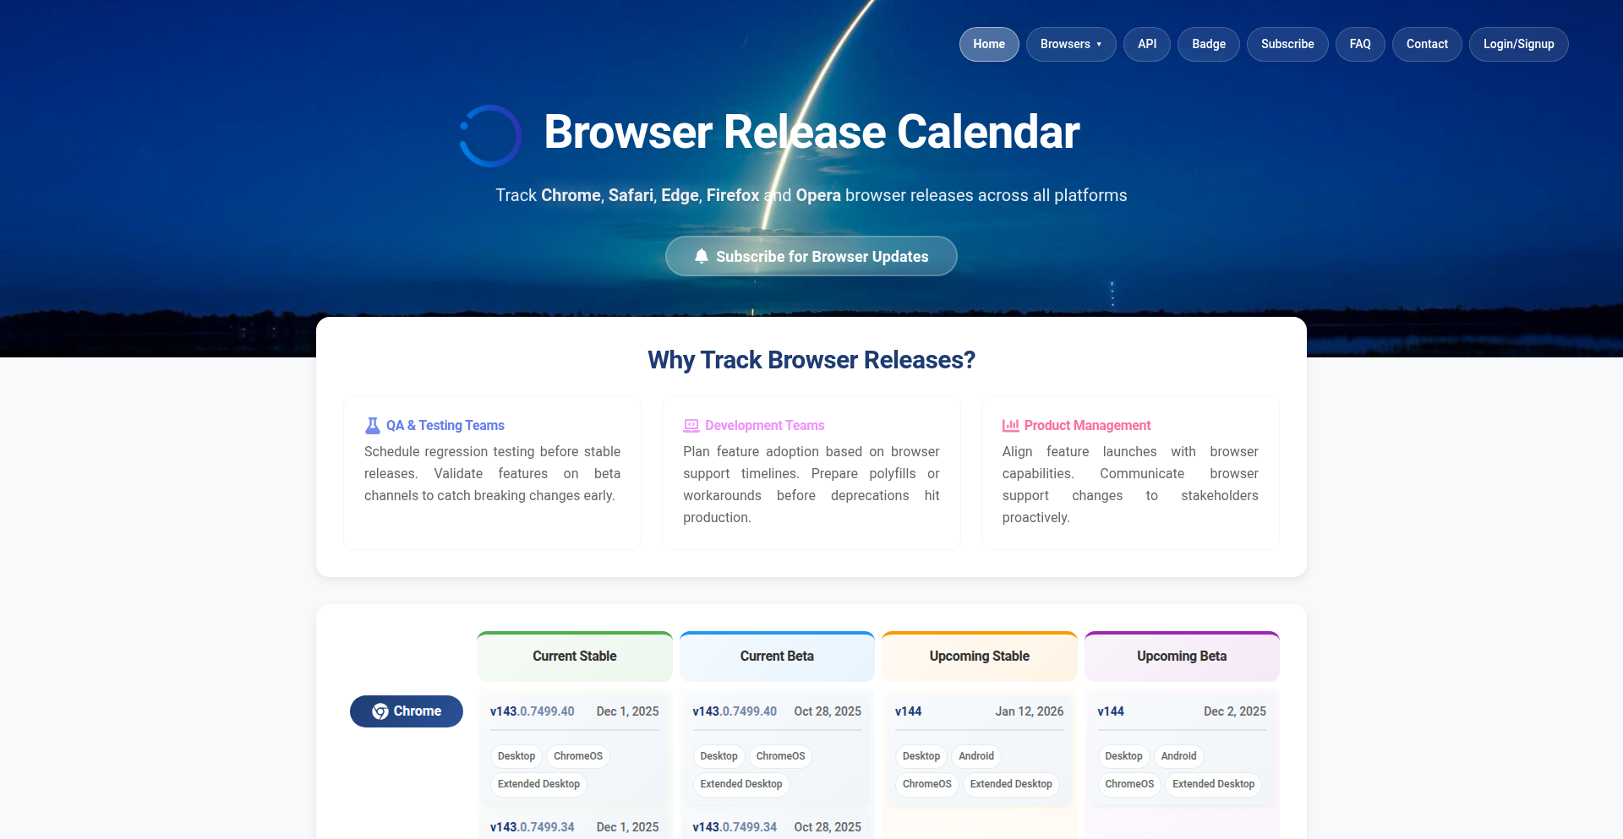Expand the Browsers dropdown menu
Screen dimensions: 1623x839
pyautogui.click(x=1071, y=44)
